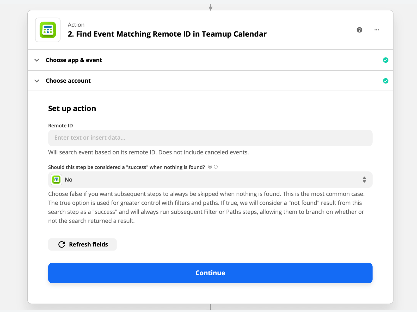The height and width of the screenshot is (312, 417).
Task: Click the small Teamup icon in the No dropdown
Action: 56,180
